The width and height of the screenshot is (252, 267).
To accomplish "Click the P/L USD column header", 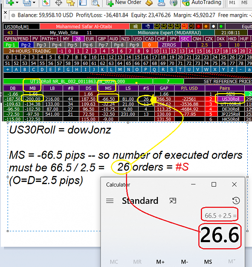I will pos(189,88).
